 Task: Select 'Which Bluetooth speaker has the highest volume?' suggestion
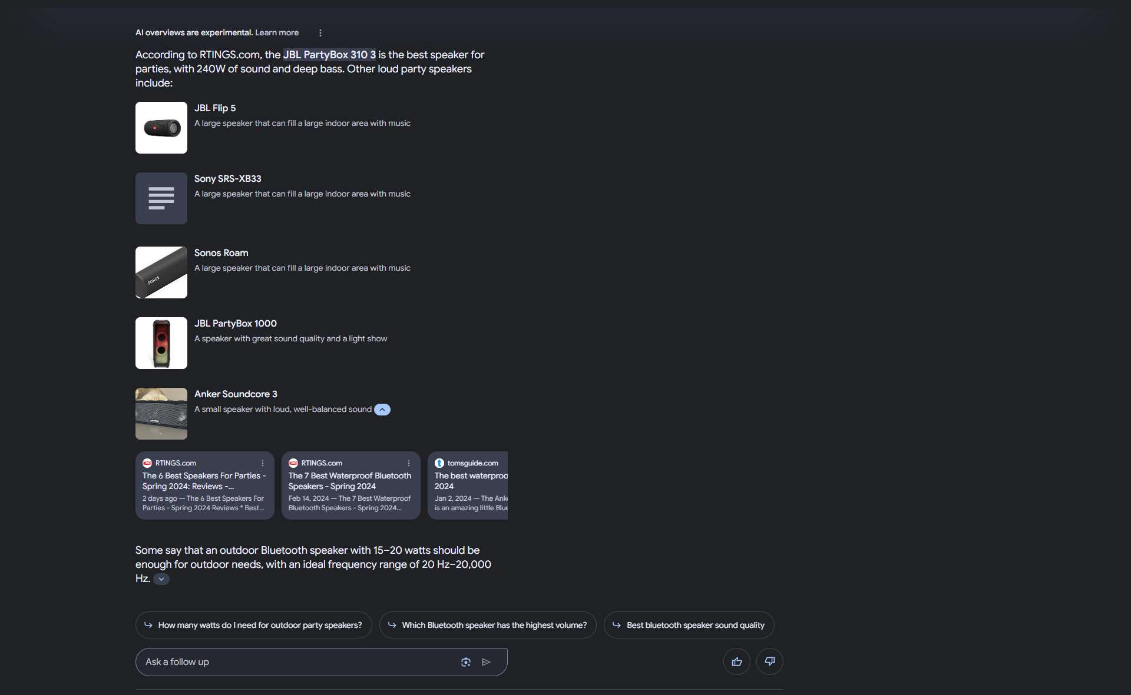(x=488, y=625)
